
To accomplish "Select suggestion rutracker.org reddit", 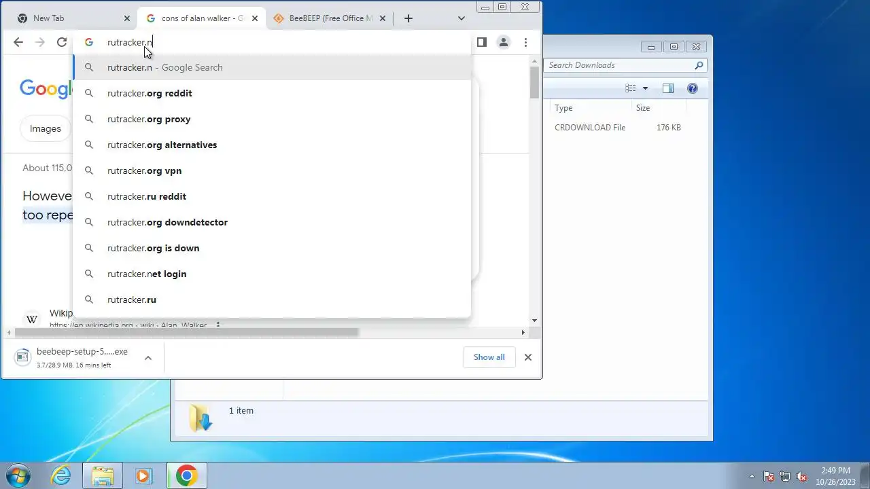I will pos(272,93).
